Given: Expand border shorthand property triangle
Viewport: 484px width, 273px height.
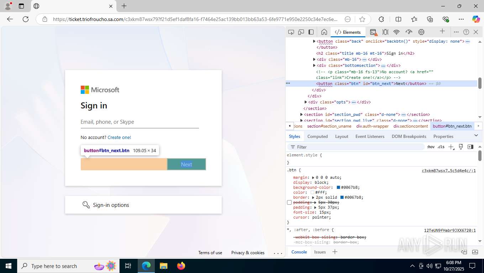Looking at the screenshot, I should coord(313,197).
